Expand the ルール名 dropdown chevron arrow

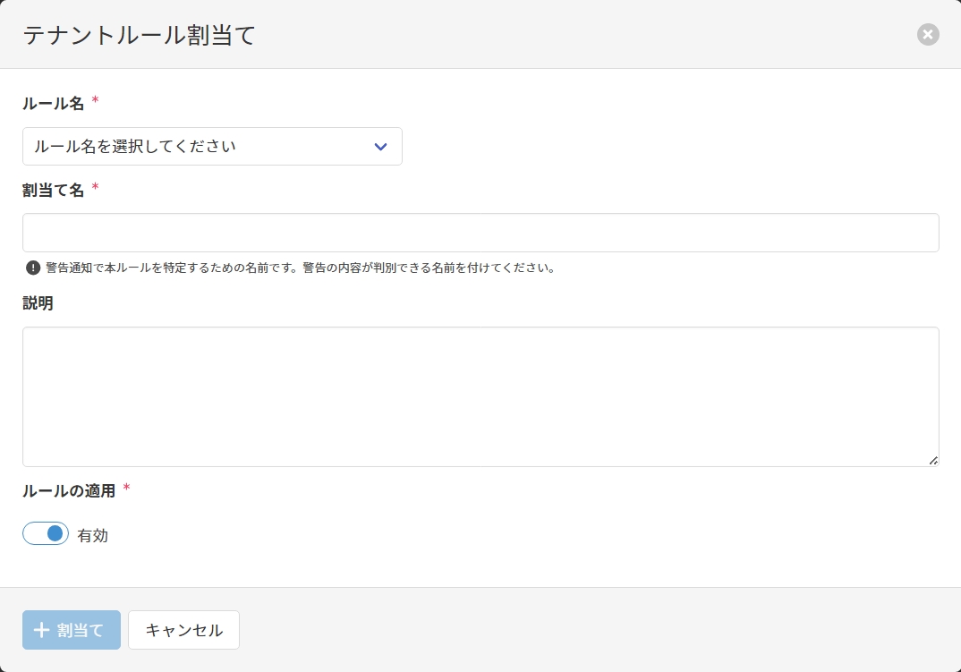point(380,147)
